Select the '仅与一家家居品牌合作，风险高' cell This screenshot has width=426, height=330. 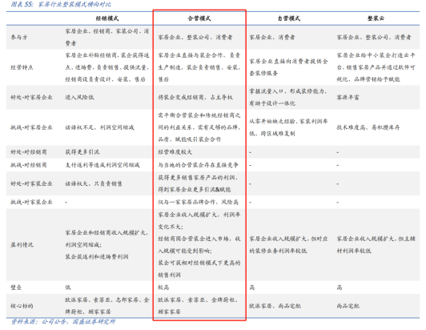click(x=199, y=202)
